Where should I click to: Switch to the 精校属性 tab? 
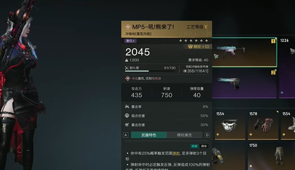(184, 135)
